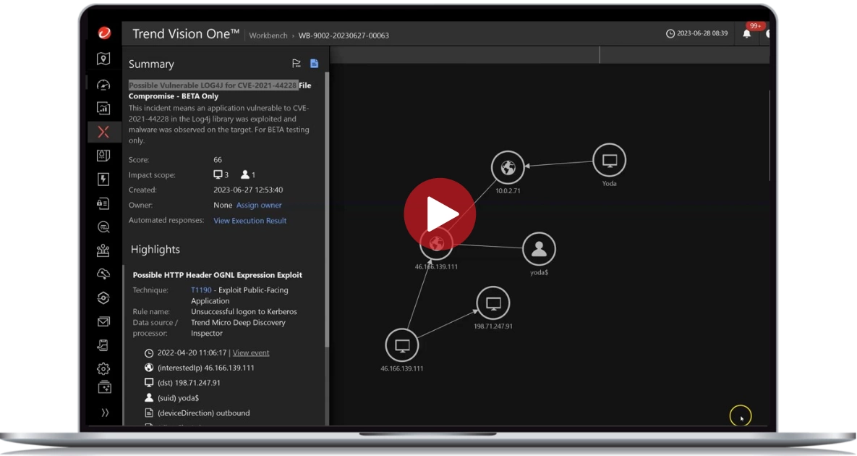Open the map pin sidebar icon
This screenshot has width=857, height=456.
pyautogui.click(x=103, y=59)
